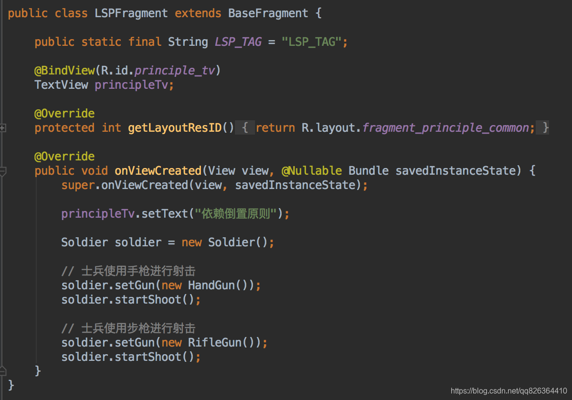This screenshot has height=400, width=572.
Task: Click the "依赖倒置原则" string literal
Action: tap(236, 214)
